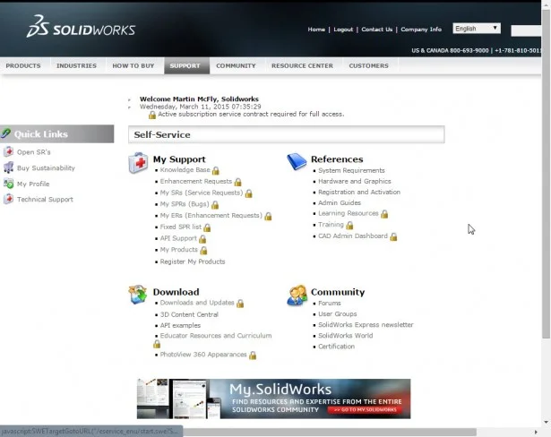Image resolution: width=551 pixels, height=437 pixels.
Task: Open the API examples link
Action: coord(180,325)
